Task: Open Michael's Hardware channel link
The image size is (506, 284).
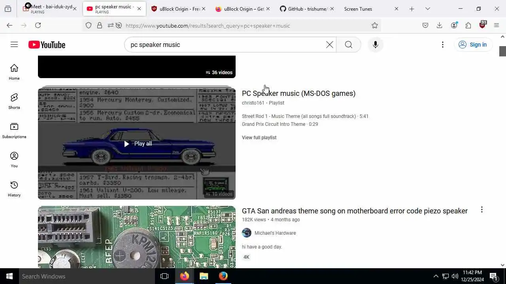Action: [275, 233]
